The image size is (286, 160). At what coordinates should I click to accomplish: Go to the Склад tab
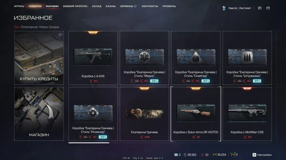click(x=97, y=6)
